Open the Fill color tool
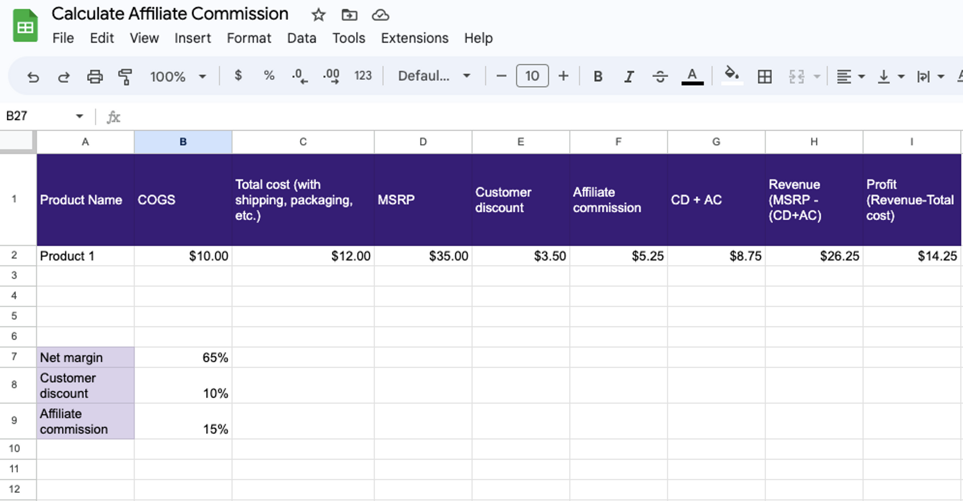The width and height of the screenshot is (963, 501). pos(731,76)
